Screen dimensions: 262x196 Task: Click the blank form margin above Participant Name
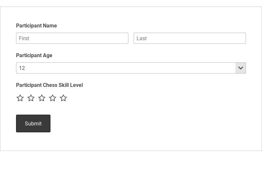click(x=131, y=15)
